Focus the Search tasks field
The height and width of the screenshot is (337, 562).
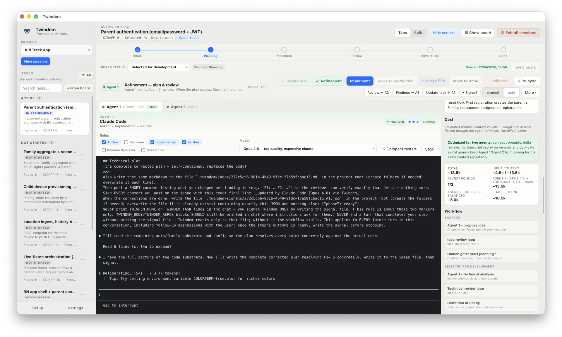tap(41, 88)
